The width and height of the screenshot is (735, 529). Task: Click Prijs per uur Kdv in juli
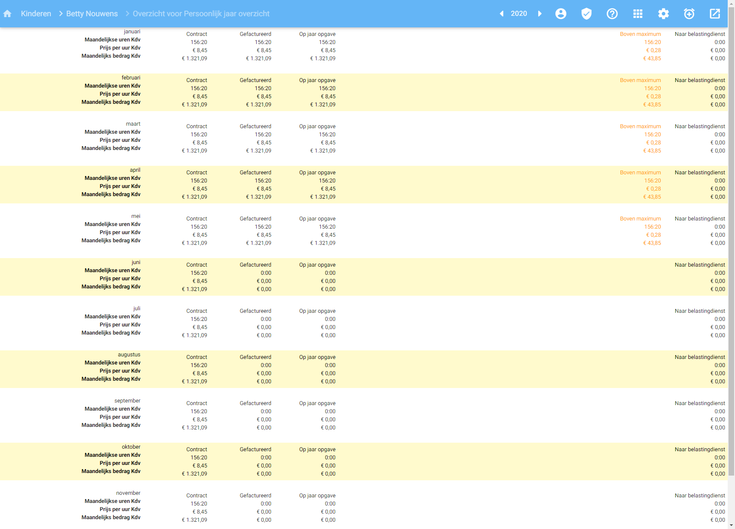tap(120, 325)
